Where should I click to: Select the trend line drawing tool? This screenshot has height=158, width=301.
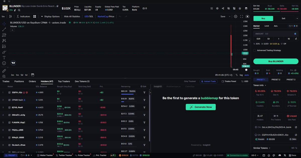pos(4,29)
